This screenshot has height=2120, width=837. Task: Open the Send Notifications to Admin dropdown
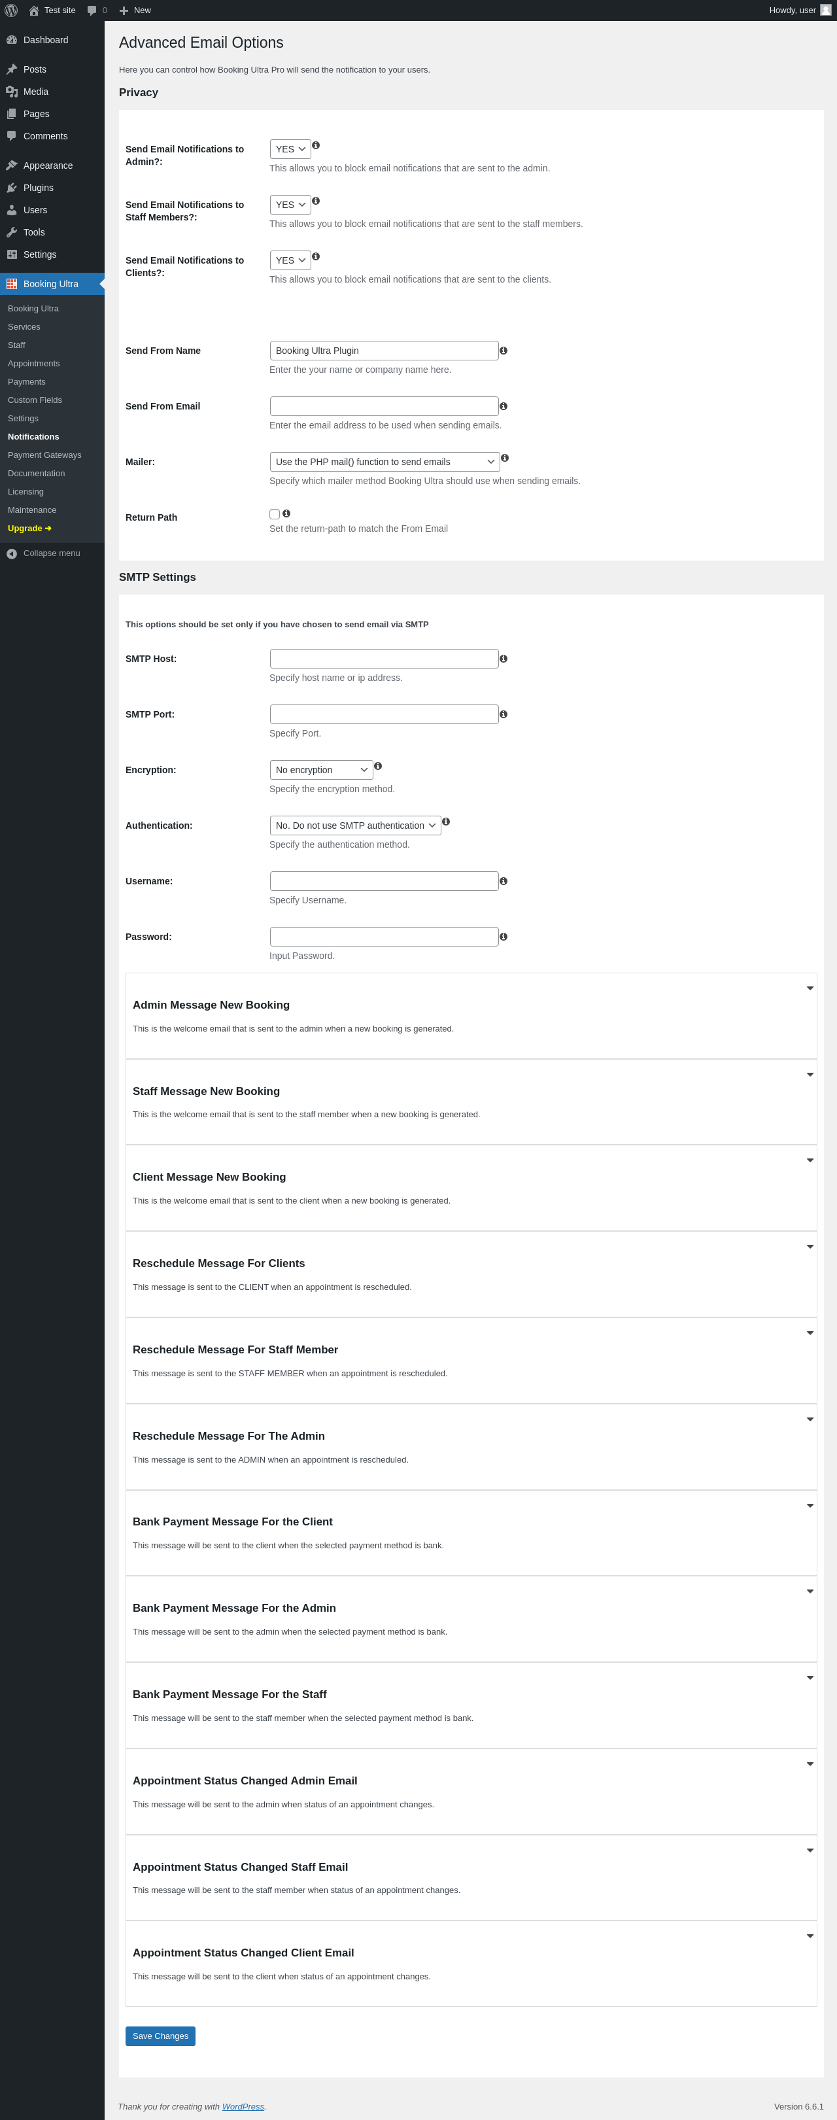click(x=290, y=149)
